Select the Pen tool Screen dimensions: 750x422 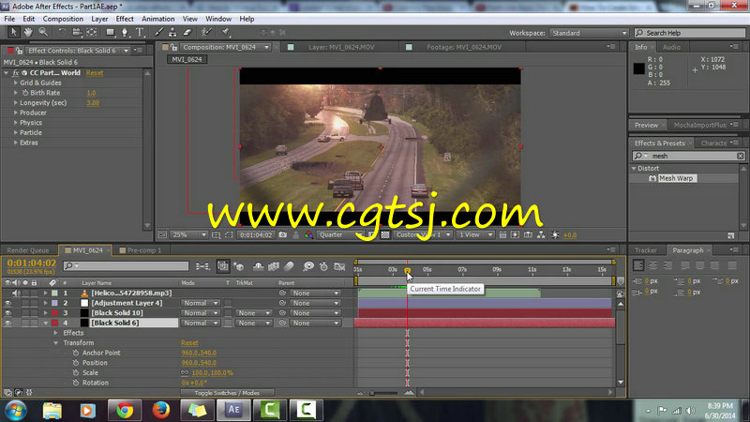pos(125,32)
